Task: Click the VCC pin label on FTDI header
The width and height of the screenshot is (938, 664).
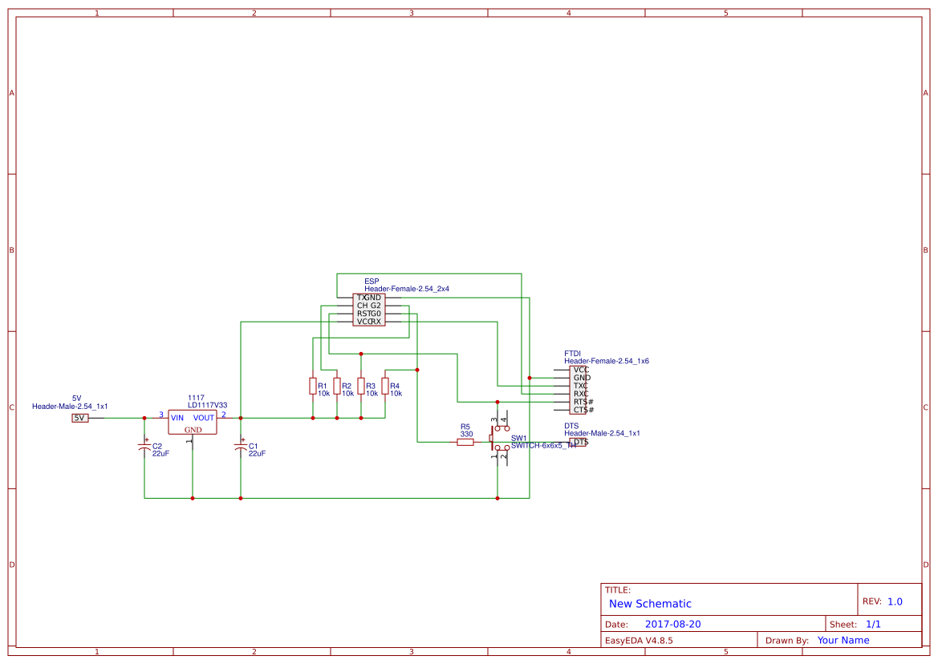Action: click(x=583, y=370)
